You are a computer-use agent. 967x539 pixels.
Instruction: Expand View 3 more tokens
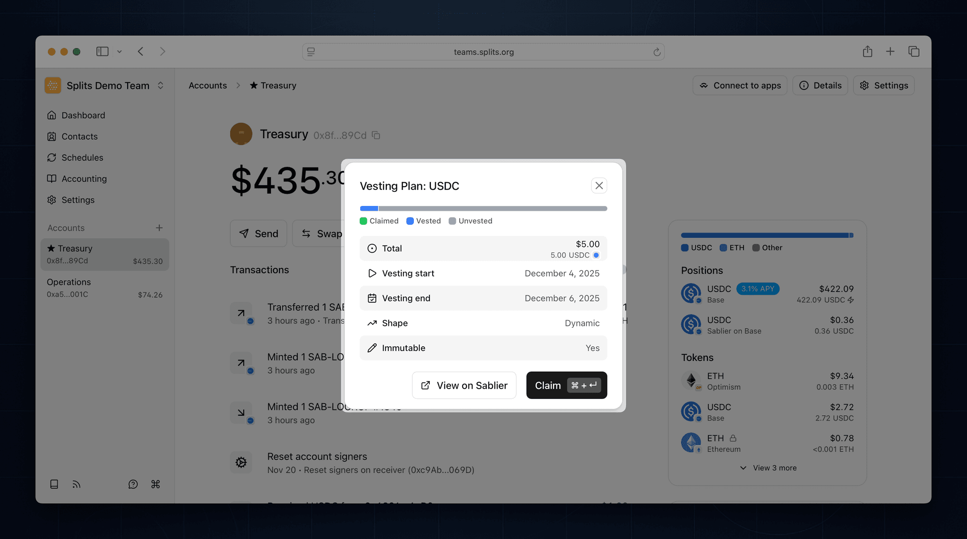pyautogui.click(x=767, y=467)
